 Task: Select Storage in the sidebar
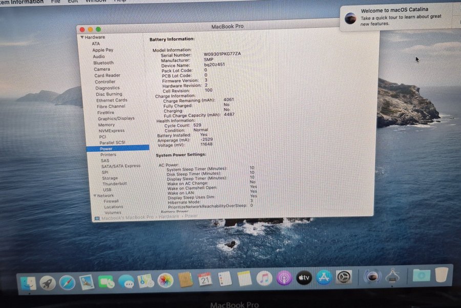pos(110,178)
